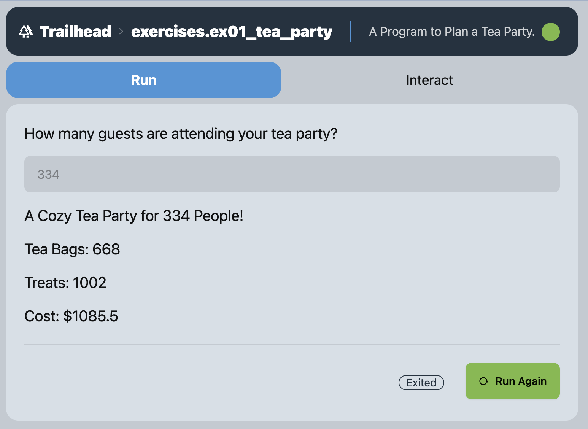Click the breadcrumb chevron arrow after Trailhead
Screen dimensions: 588x429
click(121, 32)
